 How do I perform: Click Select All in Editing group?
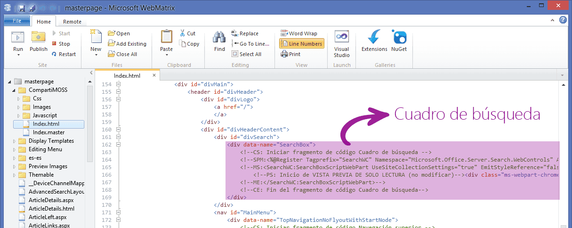247,54
